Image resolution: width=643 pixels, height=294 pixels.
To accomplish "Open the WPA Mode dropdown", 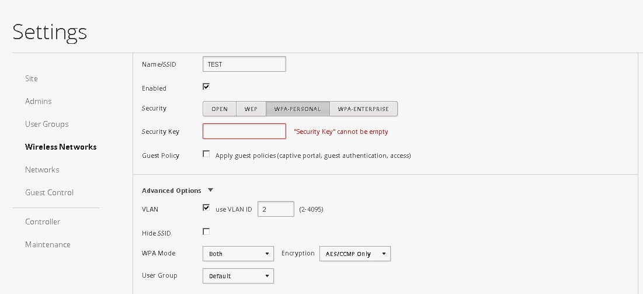I will 238,254.
